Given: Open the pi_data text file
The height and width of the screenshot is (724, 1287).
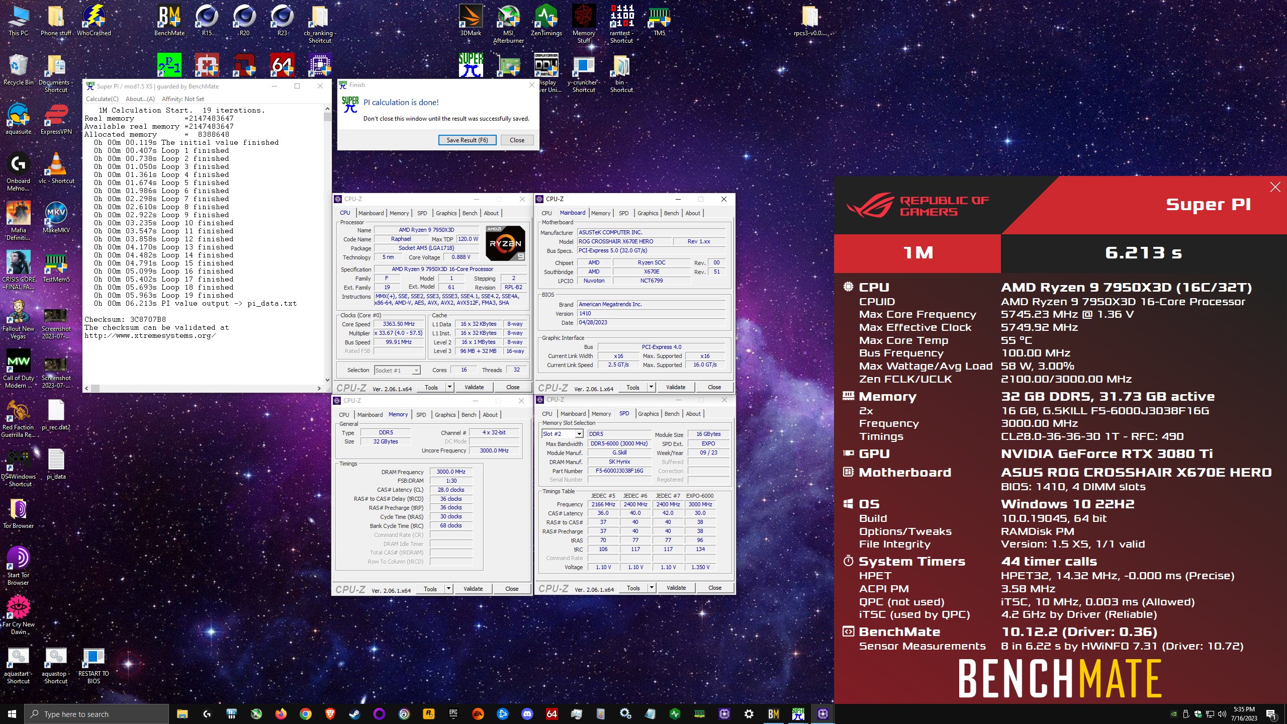Looking at the screenshot, I should (x=56, y=464).
